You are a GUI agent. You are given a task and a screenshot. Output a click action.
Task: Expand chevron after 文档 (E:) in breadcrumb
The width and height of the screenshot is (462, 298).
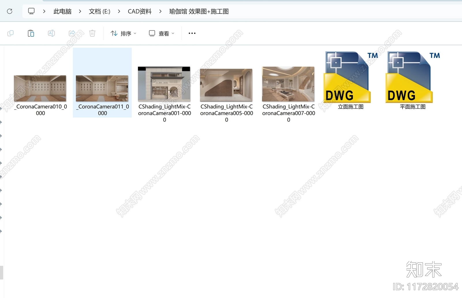click(119, 11)
